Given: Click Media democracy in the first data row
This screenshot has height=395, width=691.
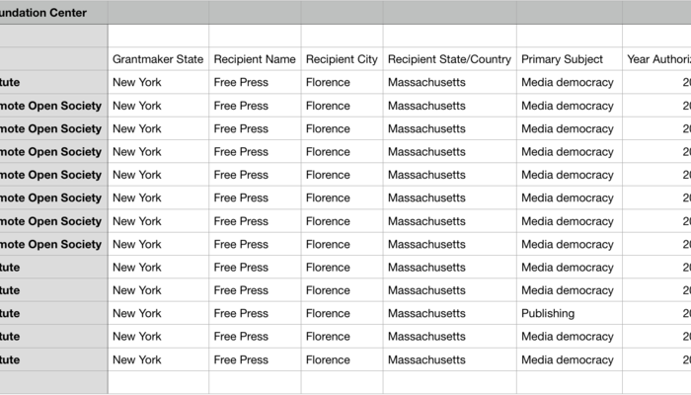Looking at the screenshot, I should (568, 82).
